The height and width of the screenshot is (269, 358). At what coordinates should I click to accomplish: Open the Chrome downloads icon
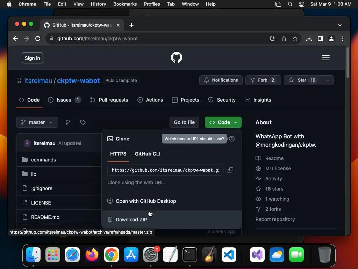(x=309, y=39)
